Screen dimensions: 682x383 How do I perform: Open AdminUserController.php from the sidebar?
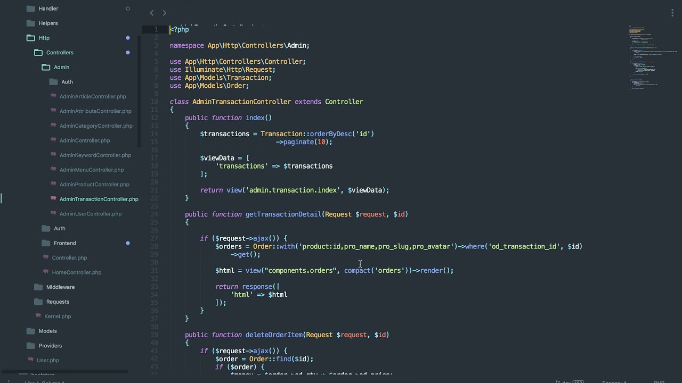(91, 214)
